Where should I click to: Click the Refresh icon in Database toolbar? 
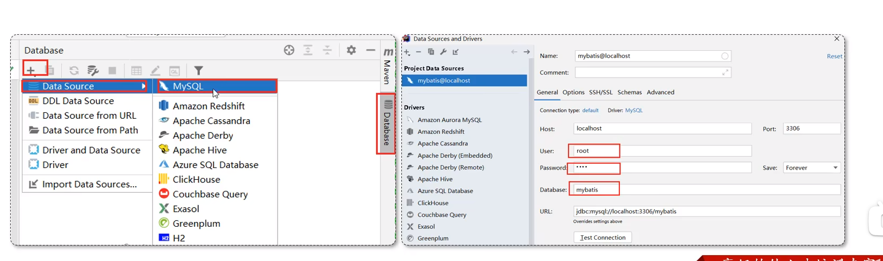pos(74,71)
